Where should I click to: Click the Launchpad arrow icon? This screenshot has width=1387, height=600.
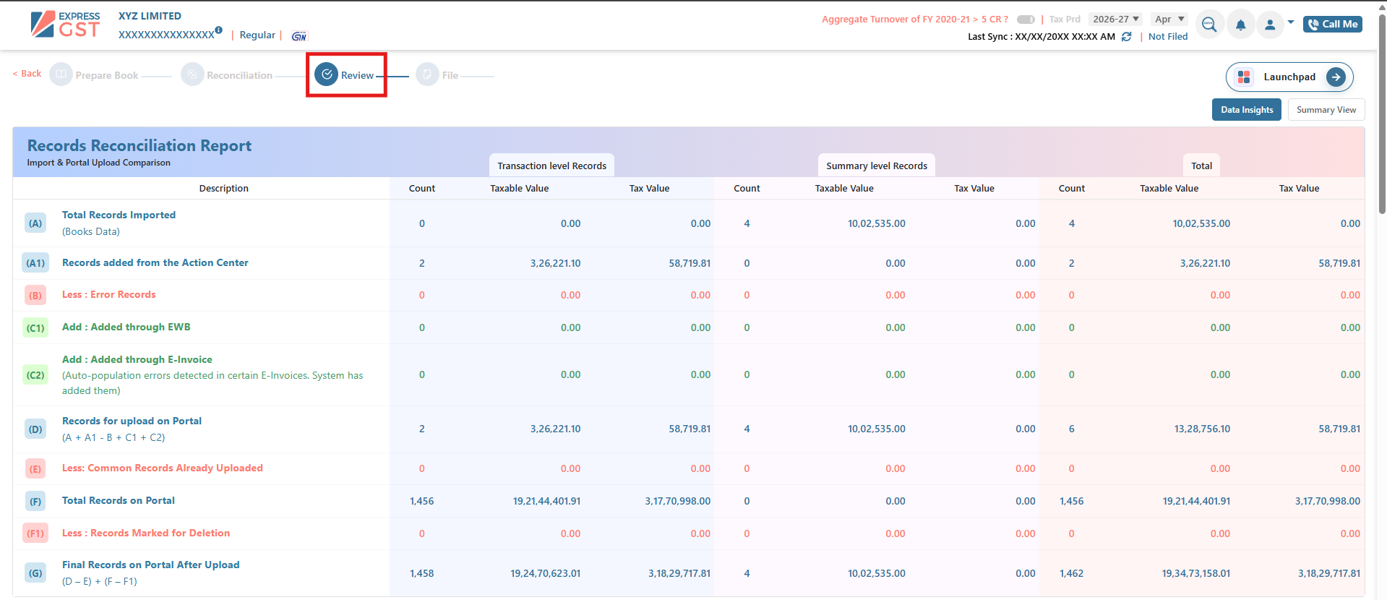pos(1336,77)
